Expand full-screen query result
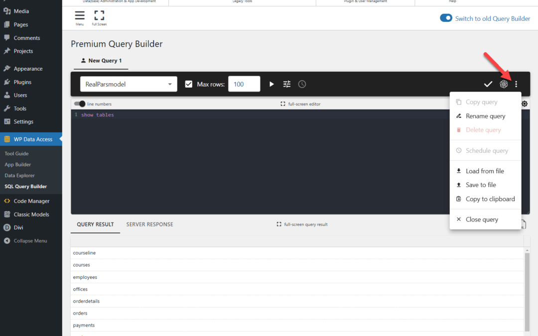Viewport: 538px width, 336px height. click(302, 224)
